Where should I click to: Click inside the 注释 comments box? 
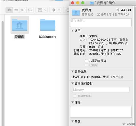(x=101, y=112)
